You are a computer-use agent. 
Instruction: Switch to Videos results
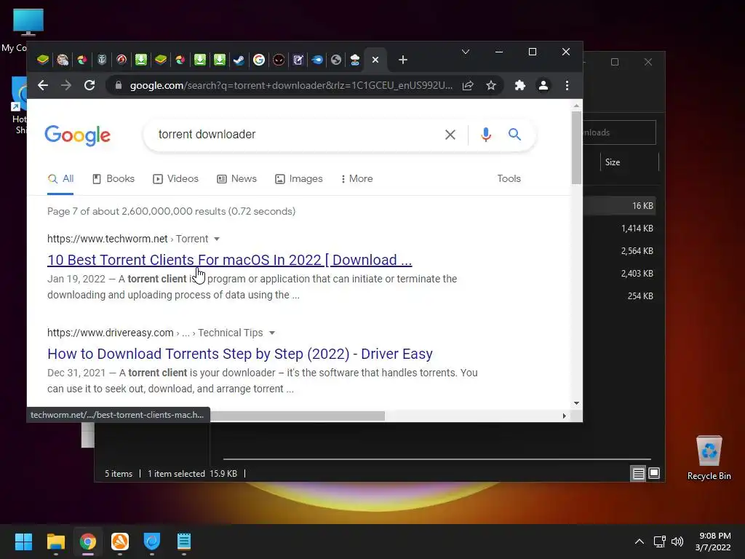coord(175,179)
